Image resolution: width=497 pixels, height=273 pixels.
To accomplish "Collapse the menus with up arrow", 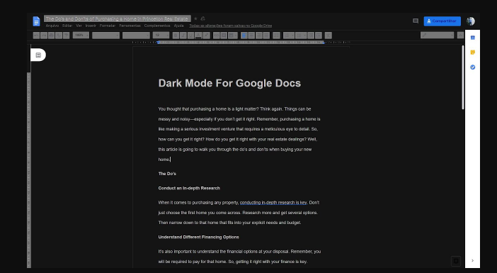I will click(x=460, y=35).
